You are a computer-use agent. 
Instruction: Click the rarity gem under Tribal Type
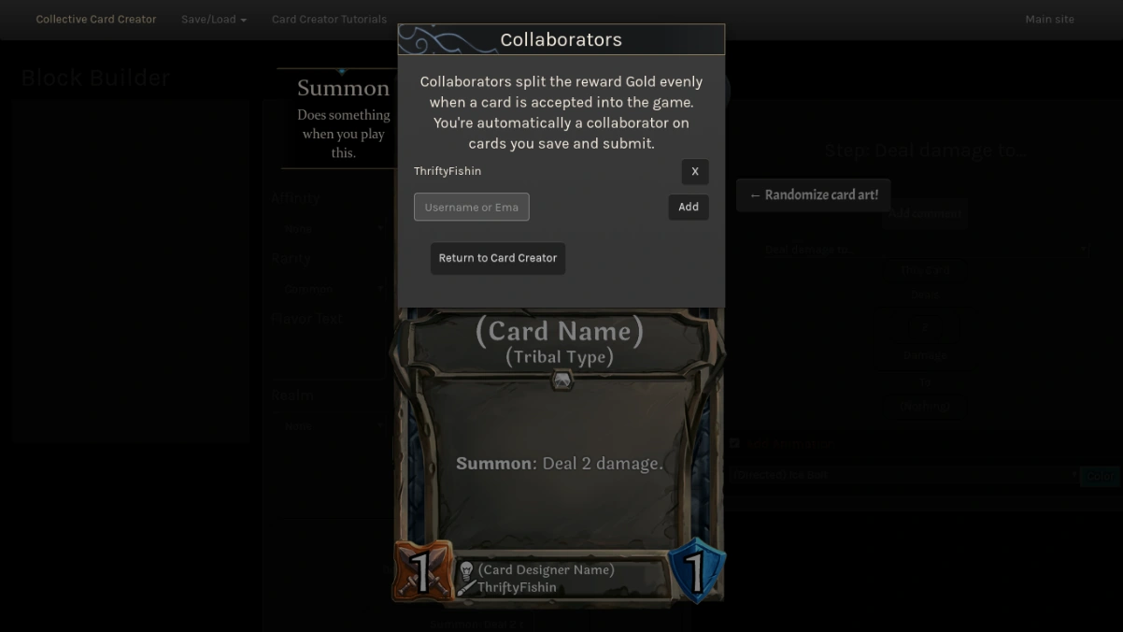point(561,381)
